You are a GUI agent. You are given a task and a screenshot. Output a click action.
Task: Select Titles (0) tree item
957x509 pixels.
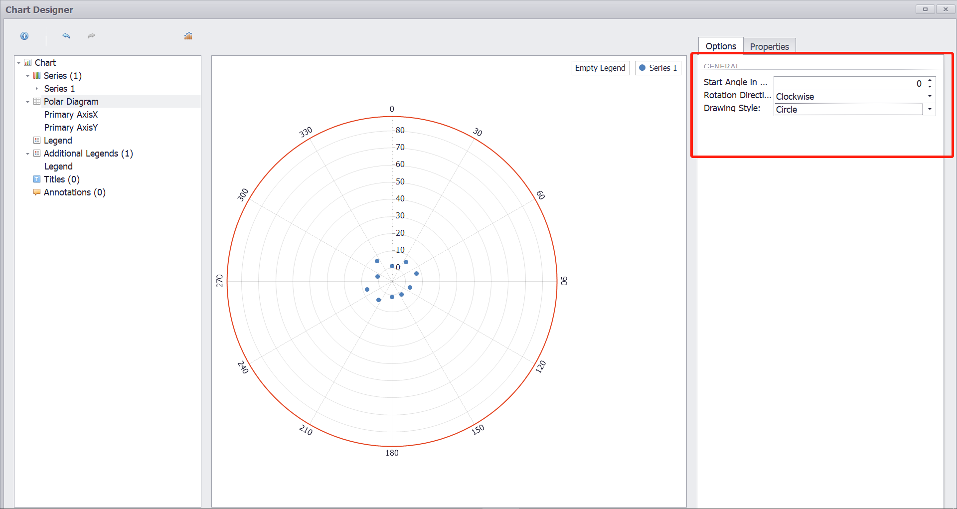[62, 179]
